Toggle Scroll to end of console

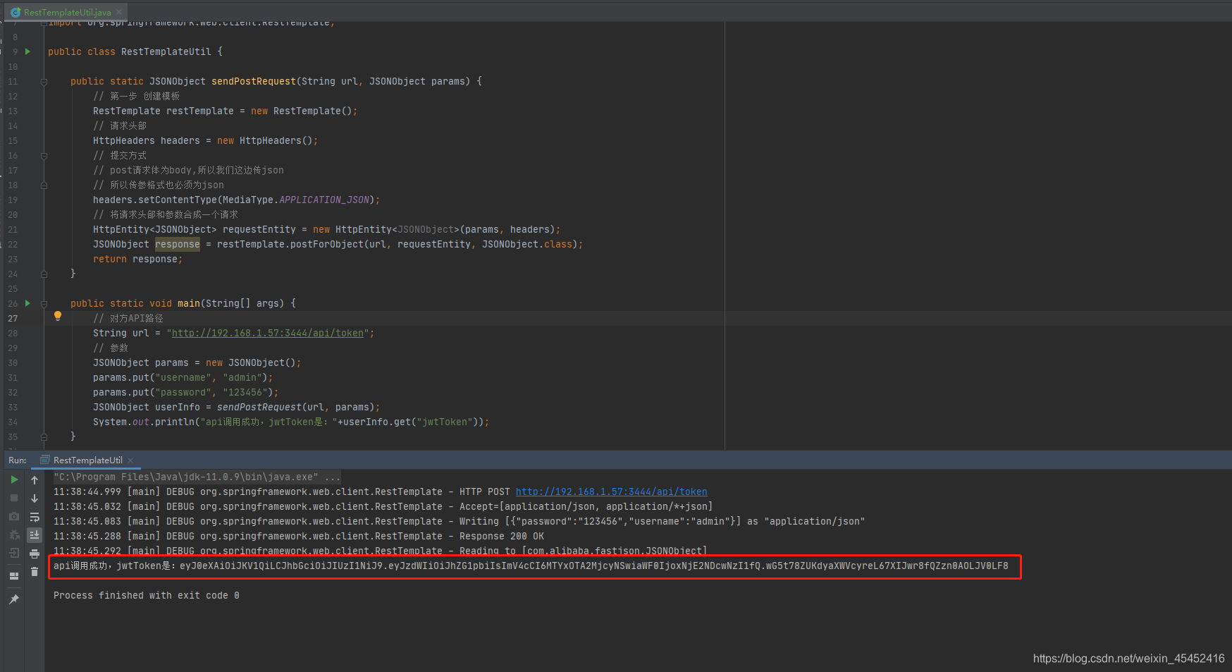coord(35,535)
